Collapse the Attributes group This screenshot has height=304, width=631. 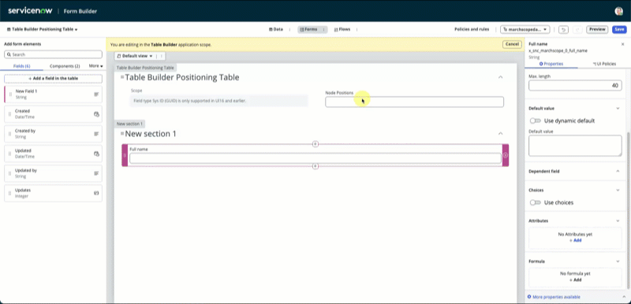coord(618,221)
